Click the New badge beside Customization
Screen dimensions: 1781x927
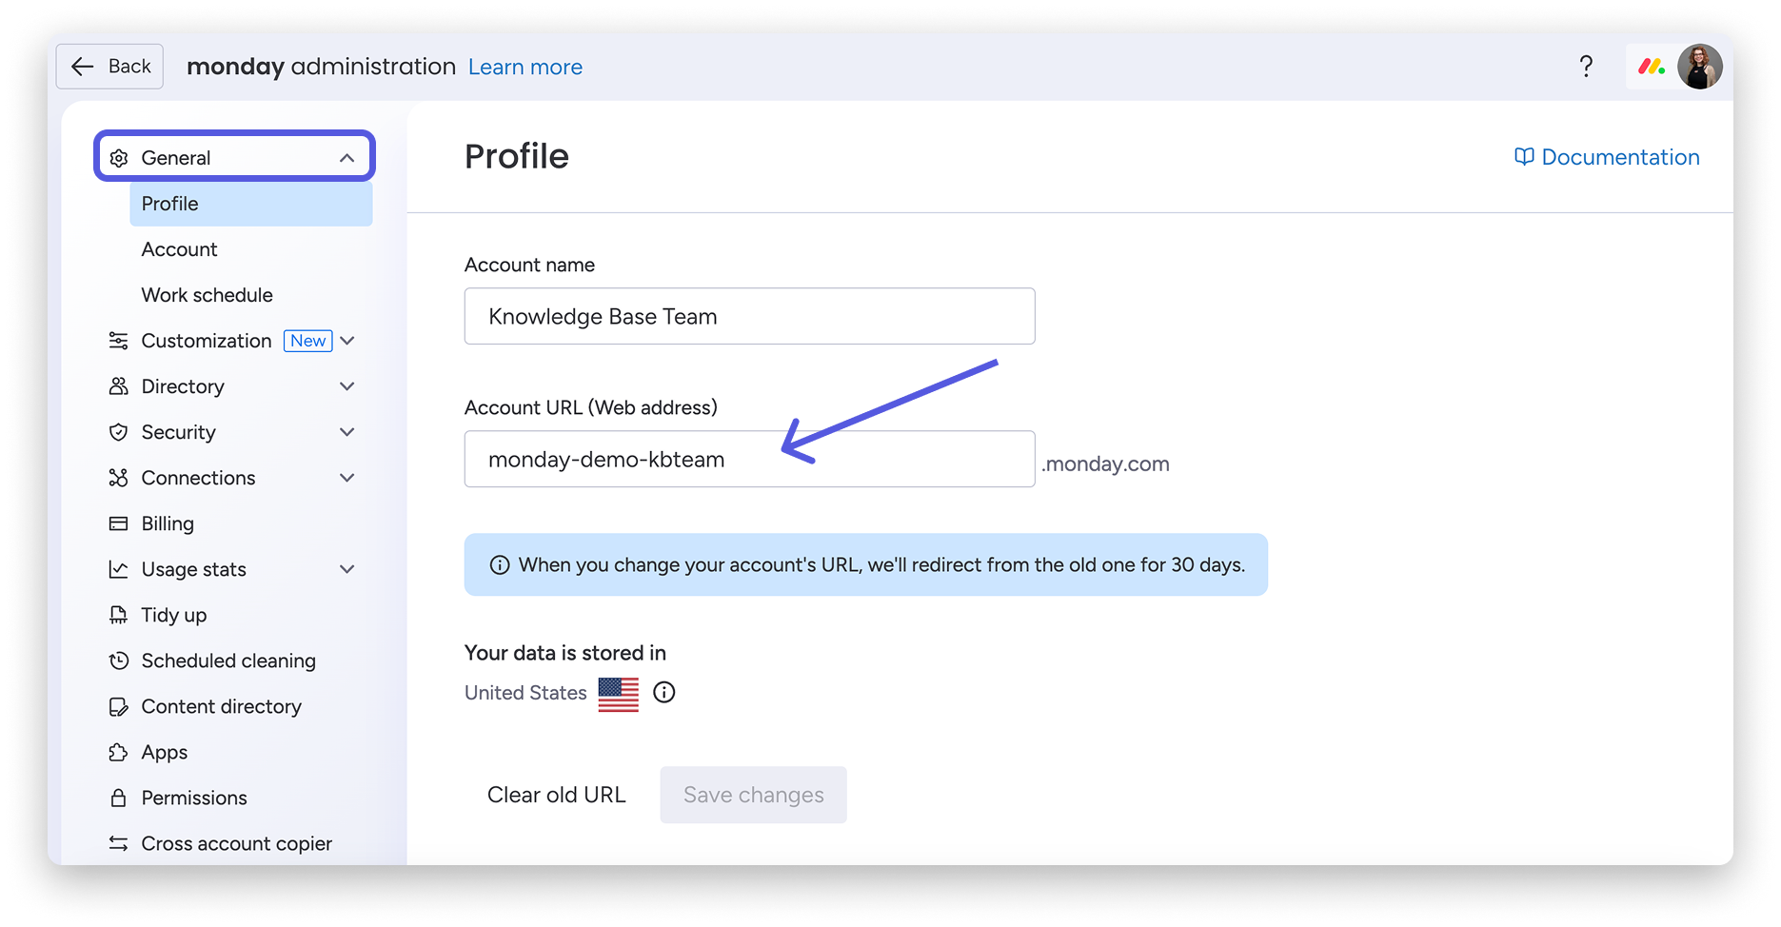308,341
